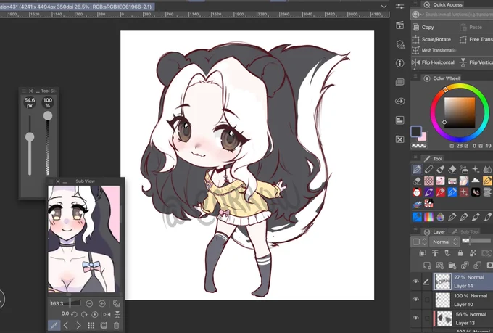Toggle Clip to Layer Below icon
This screenshot has height=333, width=493.
click(x=423, y=252)
